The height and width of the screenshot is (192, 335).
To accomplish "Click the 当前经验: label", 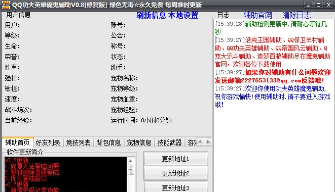I will point(18,121).
